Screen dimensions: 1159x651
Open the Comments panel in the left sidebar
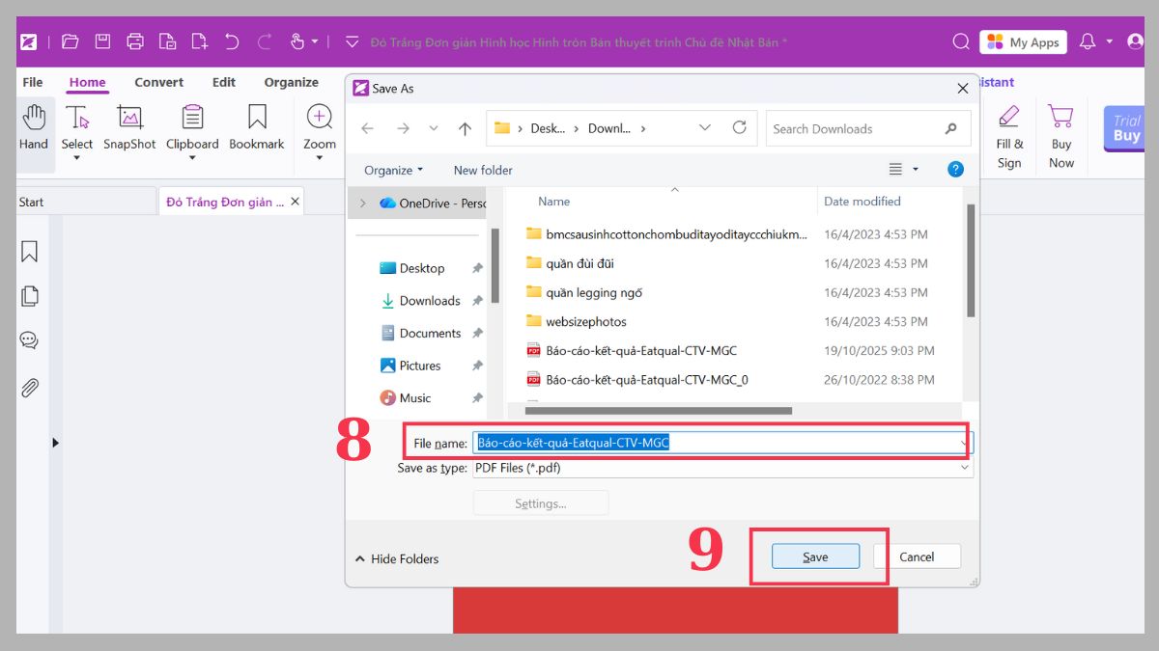point(29,339)
